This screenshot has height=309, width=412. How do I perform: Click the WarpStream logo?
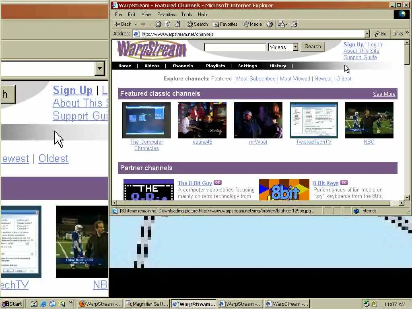(152, 49)
